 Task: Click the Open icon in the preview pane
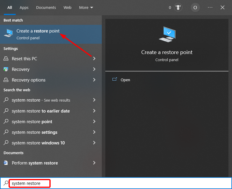click(x=115, y=79)
